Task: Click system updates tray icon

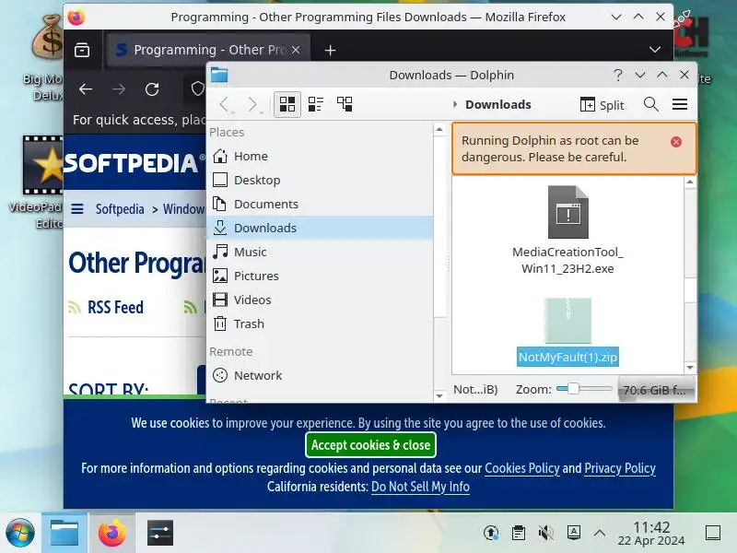Action: 491,533
